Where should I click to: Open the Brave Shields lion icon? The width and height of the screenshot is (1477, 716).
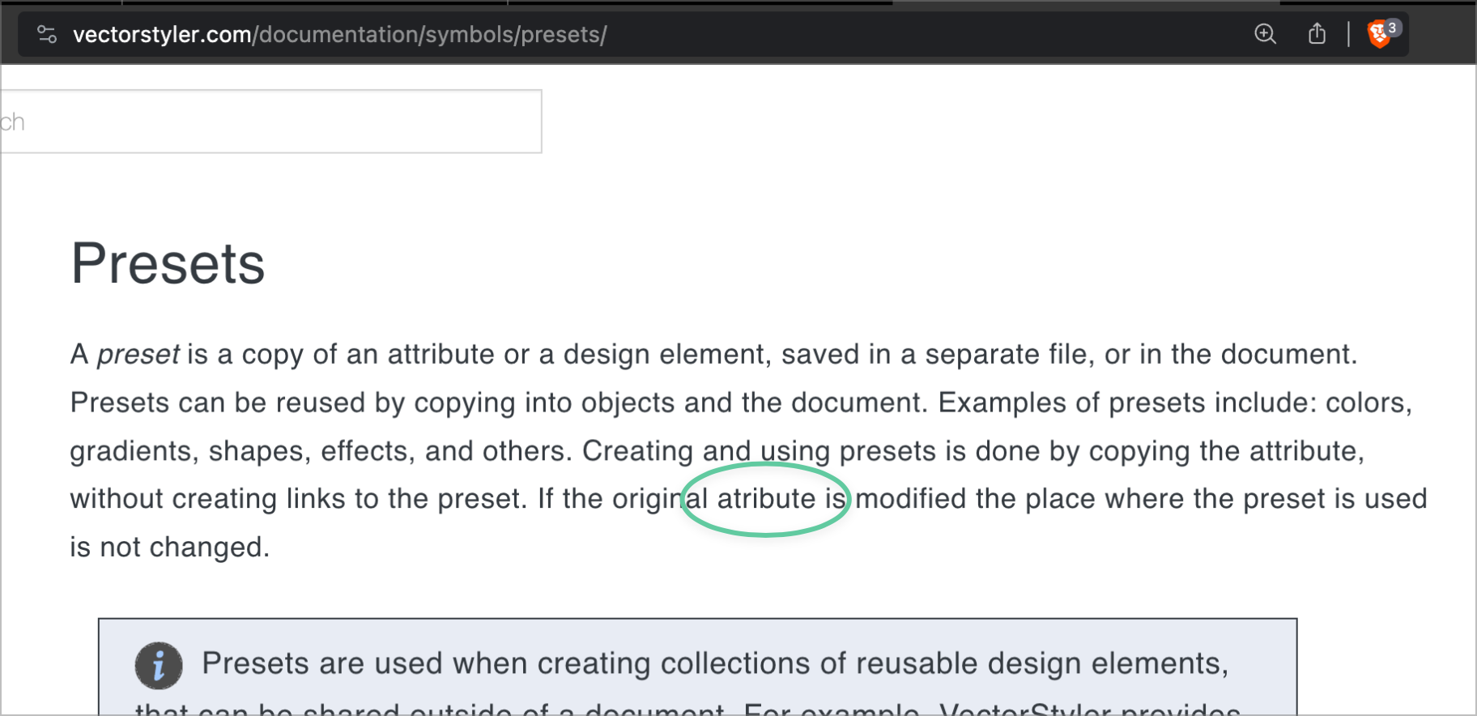click(x=1379, y=34)
